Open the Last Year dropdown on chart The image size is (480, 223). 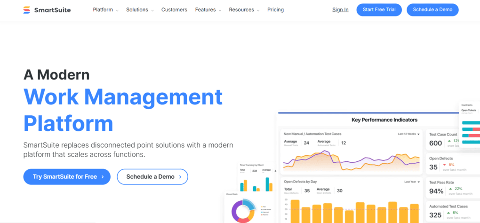coord(412,182)
